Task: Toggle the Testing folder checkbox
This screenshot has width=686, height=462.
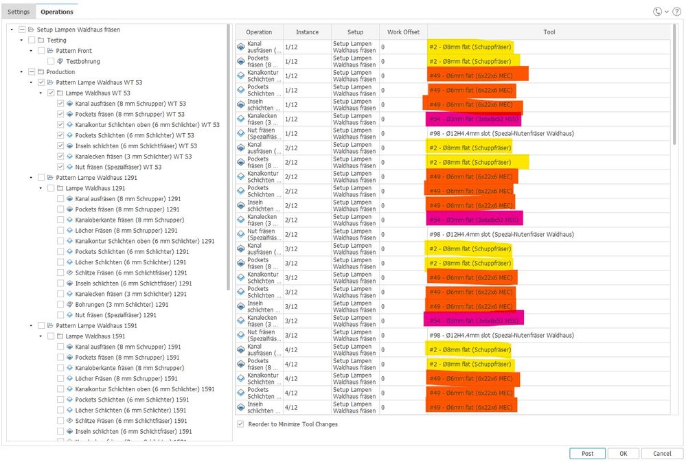Action: [32, 41]
